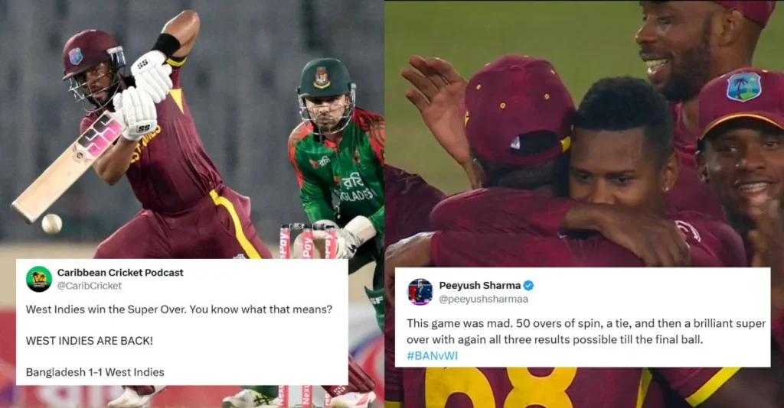Click the West Indies palm-tree crest on the maroon cap
The height and width of the screenshot is (408, 784).
tap(743, 87)
